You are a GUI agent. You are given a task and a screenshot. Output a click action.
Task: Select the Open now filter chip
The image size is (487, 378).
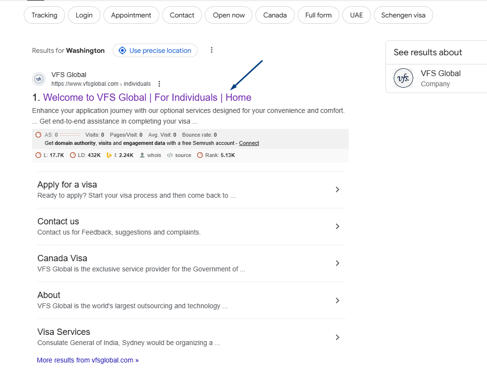[x=229, y=15]
